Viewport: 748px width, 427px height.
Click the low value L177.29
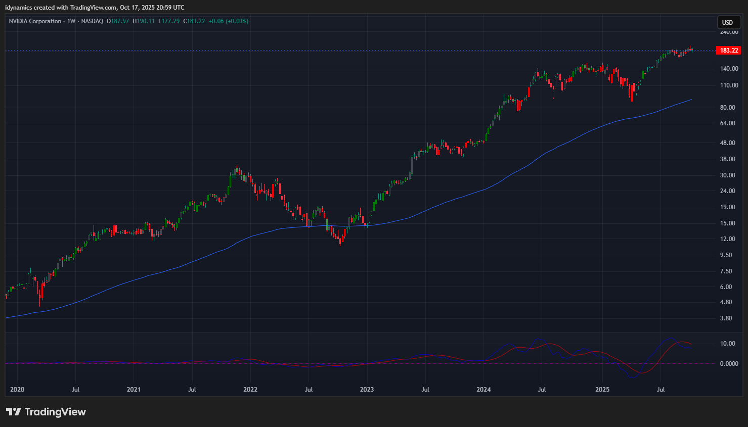point(169,21)
